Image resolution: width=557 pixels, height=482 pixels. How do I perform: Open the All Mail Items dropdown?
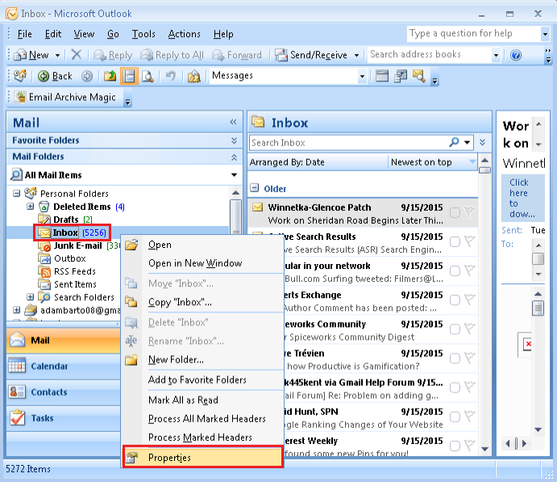(x=234, y=174)
